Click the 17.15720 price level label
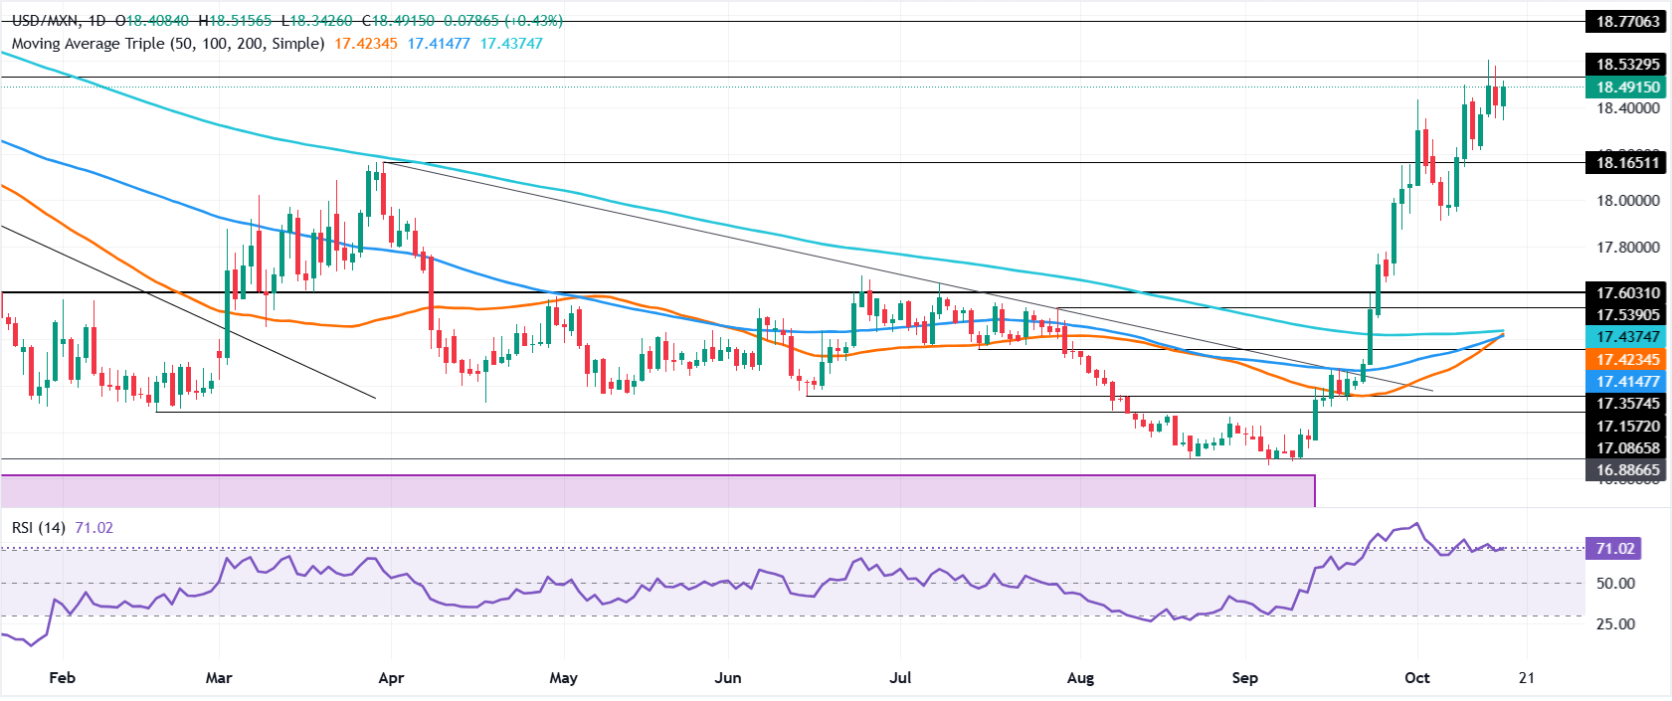This screenshot has width=1672, height=701. click(x=1627, y=427)
